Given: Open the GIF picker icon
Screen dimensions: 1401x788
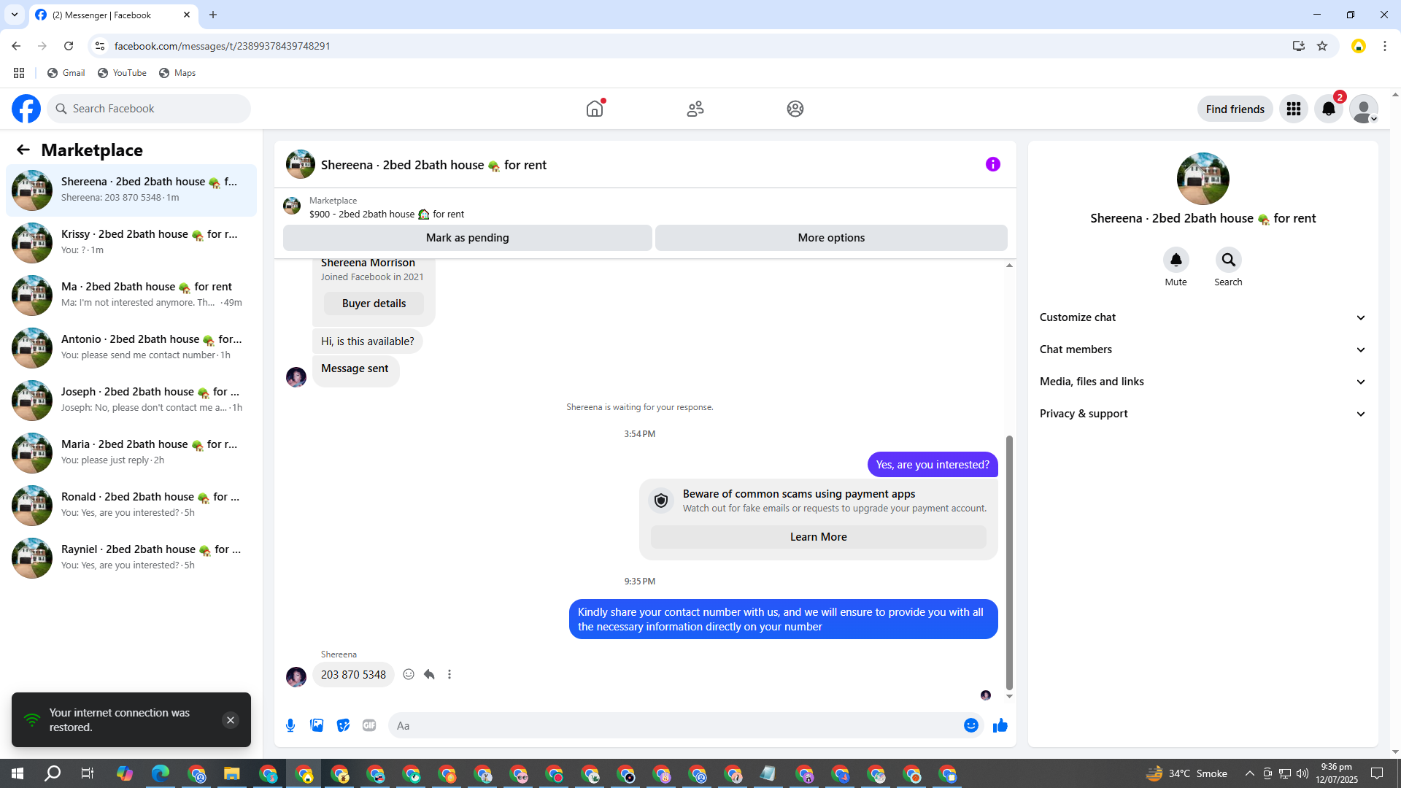Looking at the screenshot, I should [369, 725].
